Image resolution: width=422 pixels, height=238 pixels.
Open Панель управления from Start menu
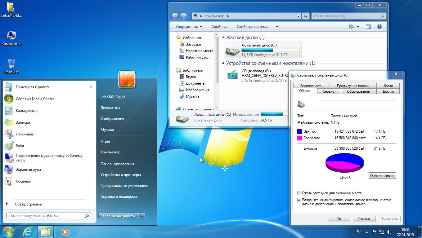tap(117, 164)
